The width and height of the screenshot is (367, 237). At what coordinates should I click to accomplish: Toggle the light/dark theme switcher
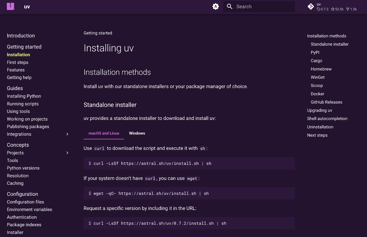pyautogui.click(x=215, y=7)
